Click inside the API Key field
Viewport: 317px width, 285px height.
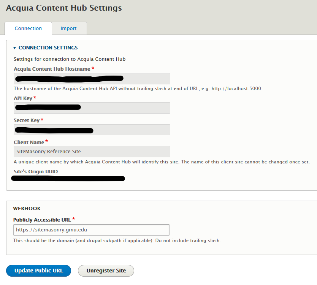[91, 108]
